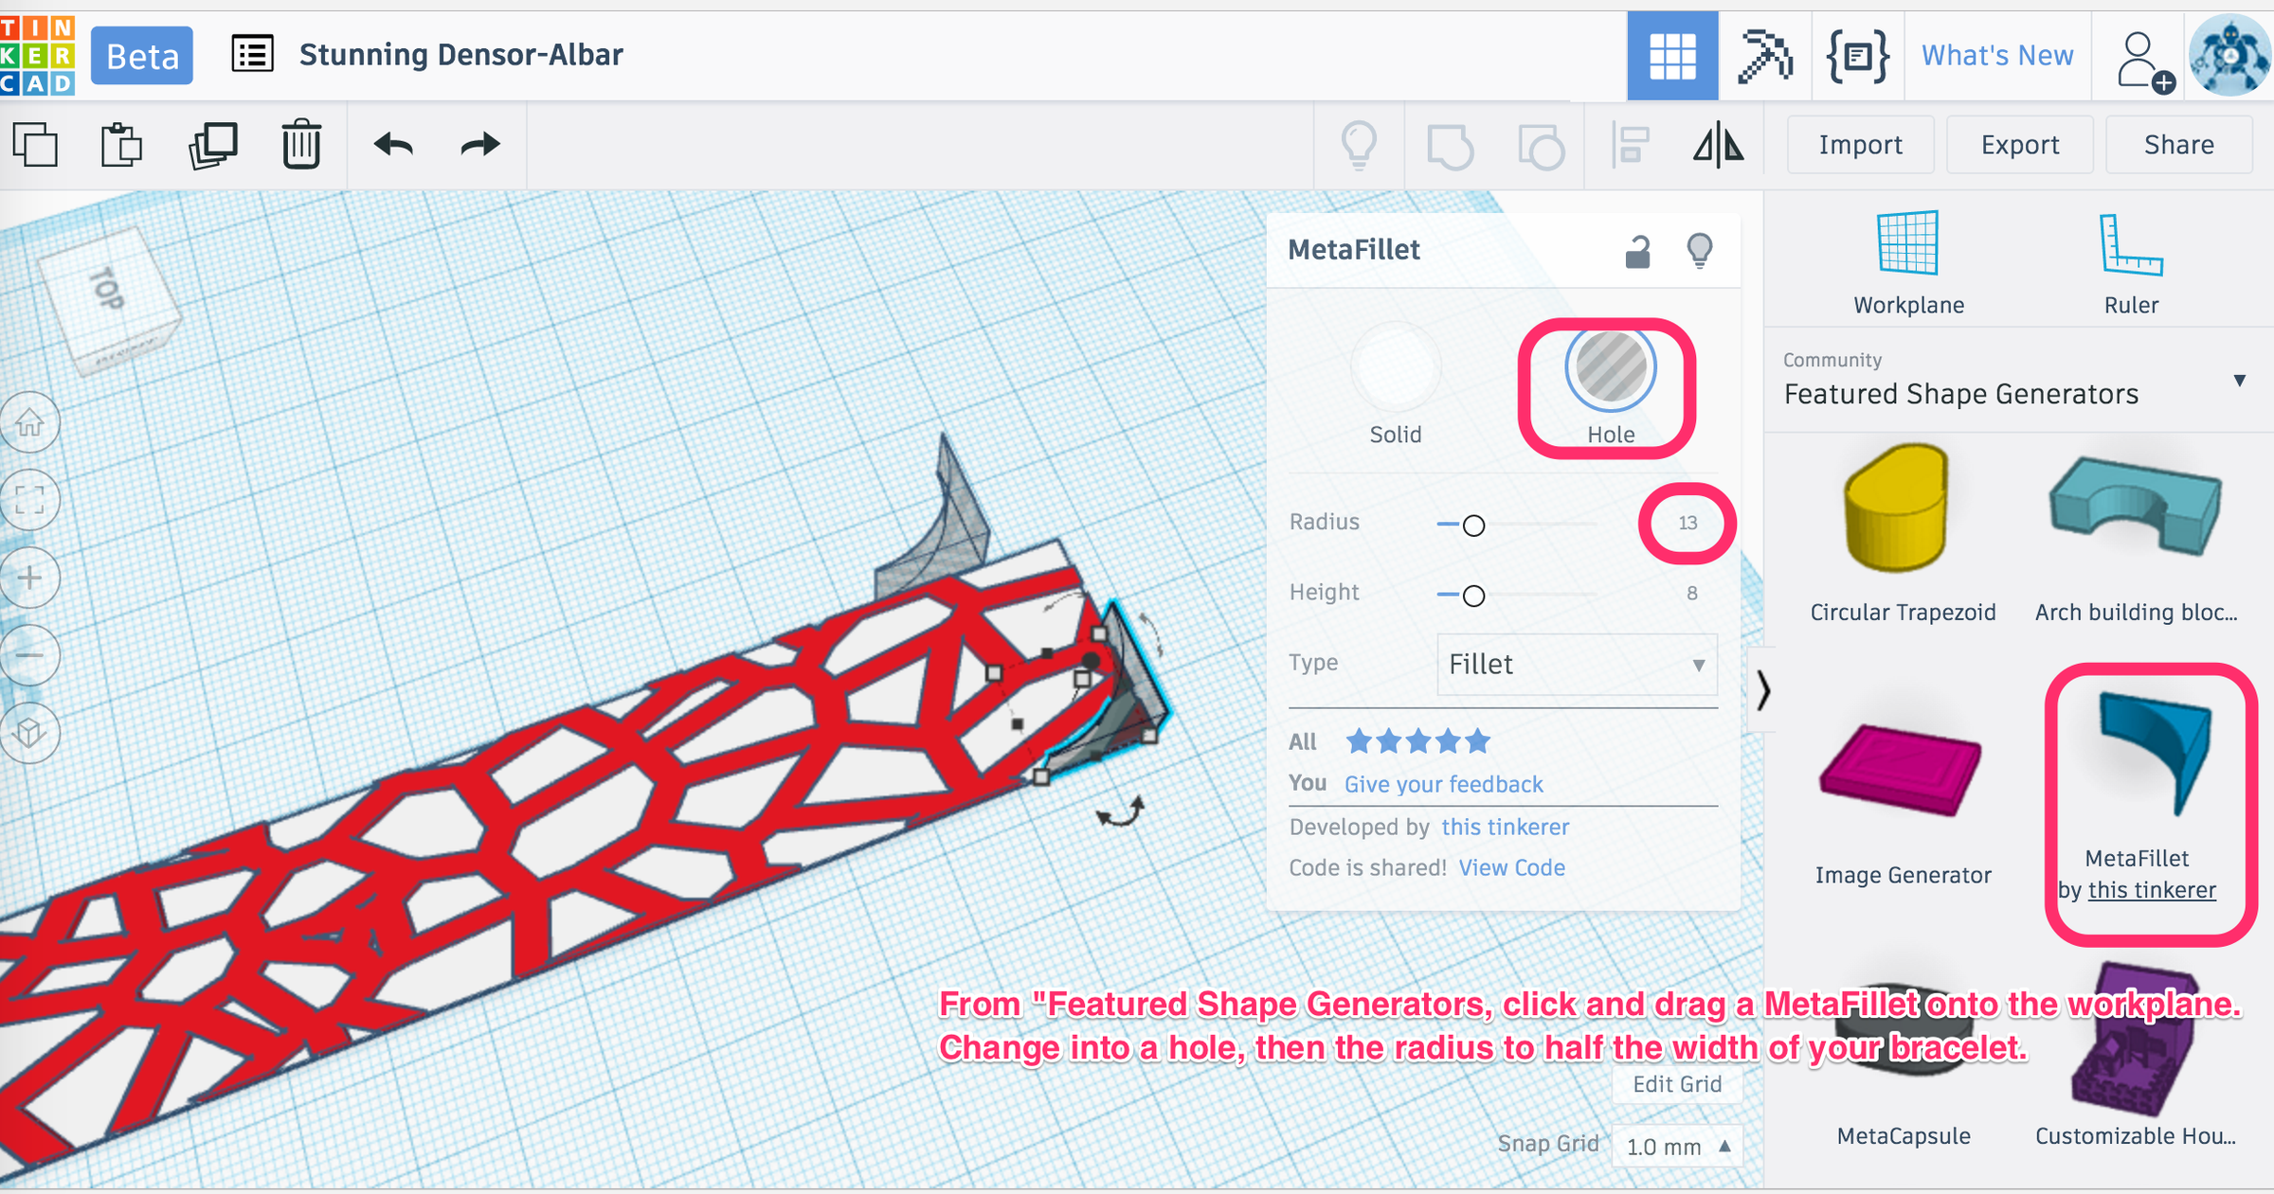Screen dimensions: 2274x1194
Task: Click the Export button
Action: [x=2019, y=144]
